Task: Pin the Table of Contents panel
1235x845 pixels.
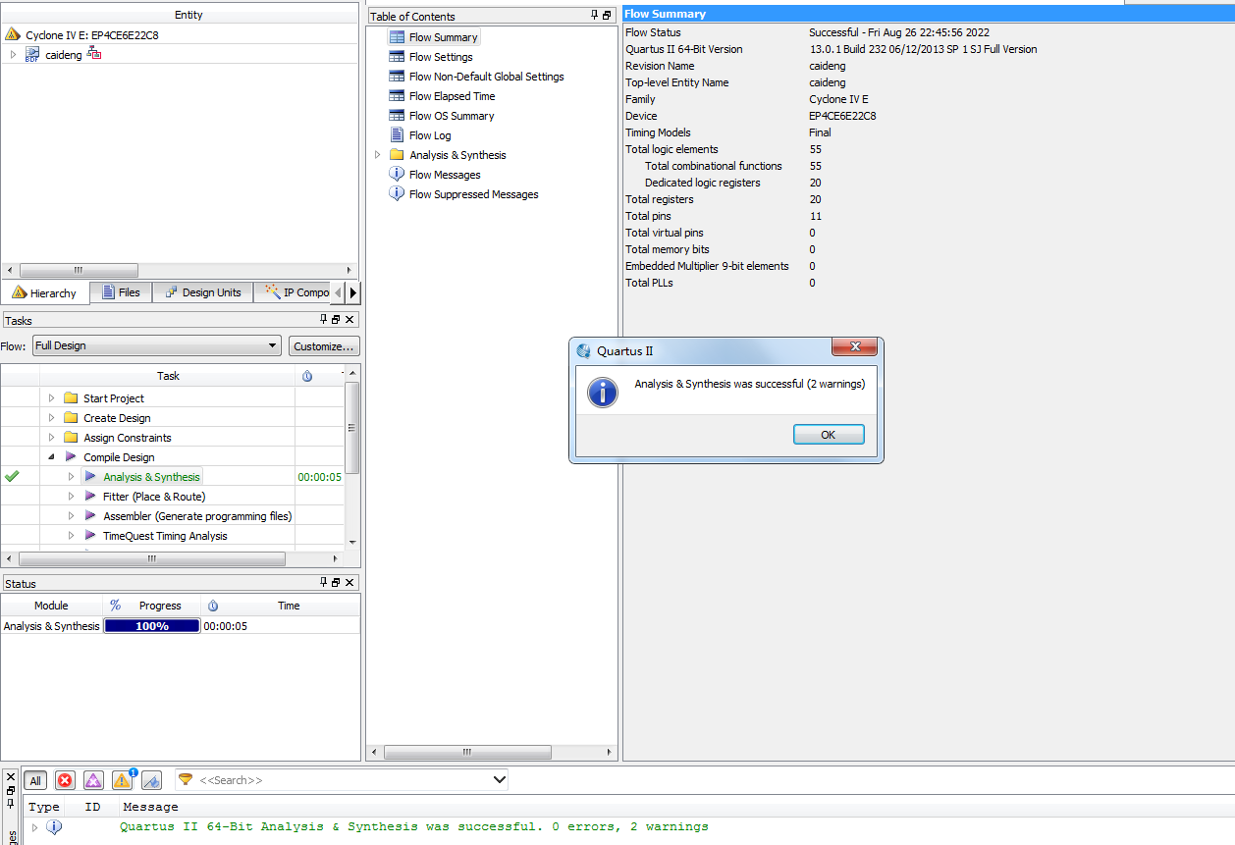Action: click(x=595, y=16)
